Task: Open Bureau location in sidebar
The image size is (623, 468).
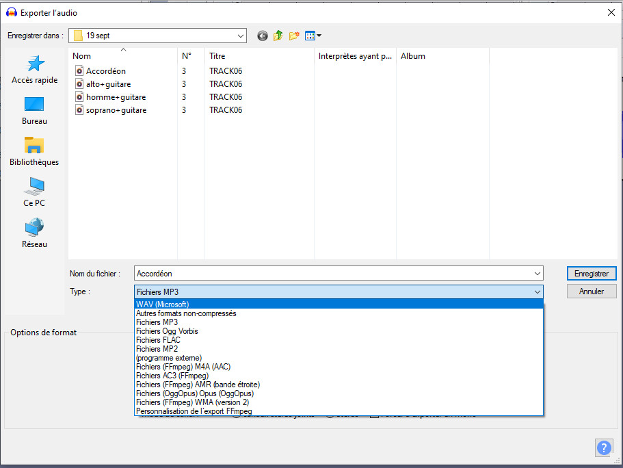Action: click(x=35, y=111)
